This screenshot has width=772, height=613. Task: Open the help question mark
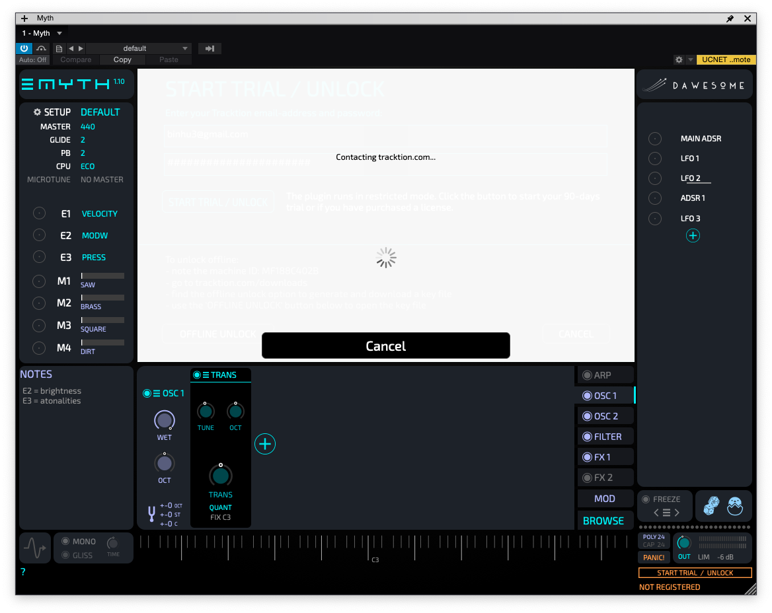tap(22, 571)
